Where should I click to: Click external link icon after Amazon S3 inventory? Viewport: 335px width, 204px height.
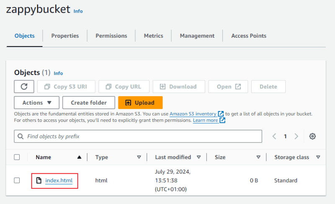[221, 114]
